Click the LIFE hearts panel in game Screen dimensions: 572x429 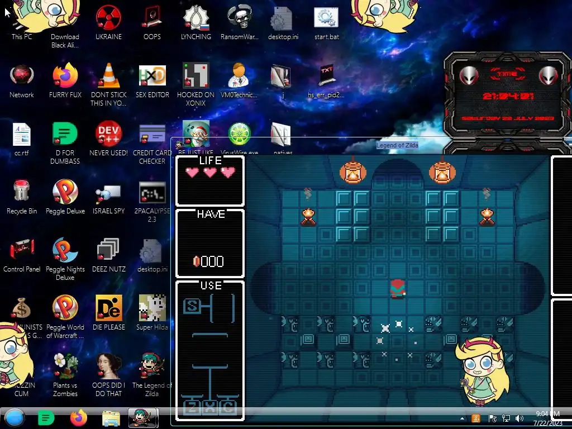point(210,181)
